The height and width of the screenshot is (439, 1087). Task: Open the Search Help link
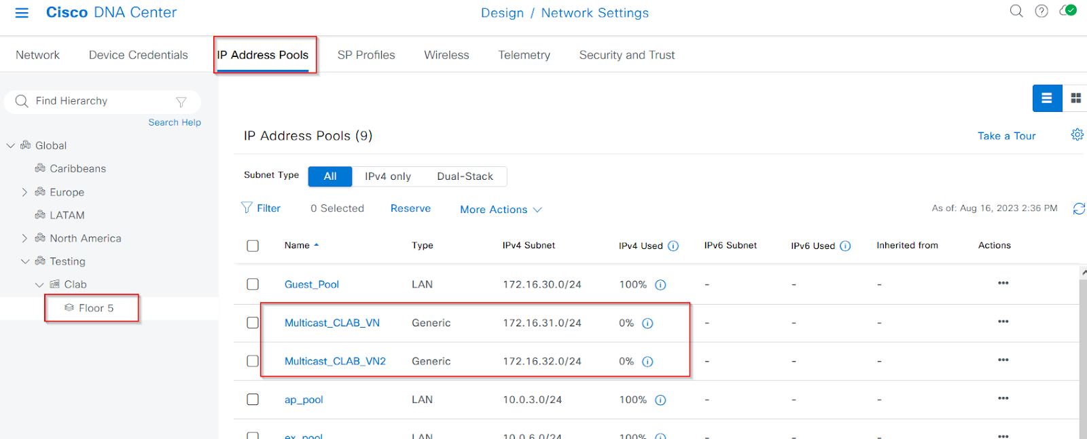click(175, 122)
